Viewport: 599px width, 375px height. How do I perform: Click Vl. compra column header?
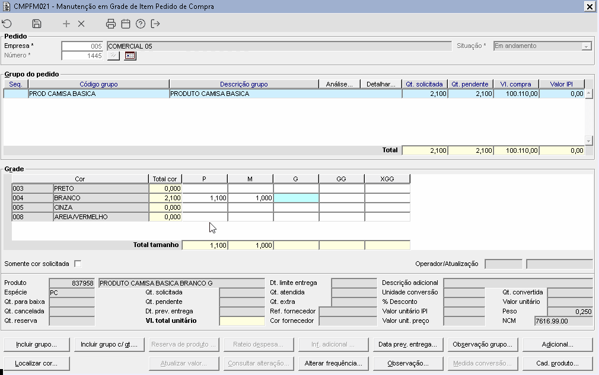[x=516, y=84]
